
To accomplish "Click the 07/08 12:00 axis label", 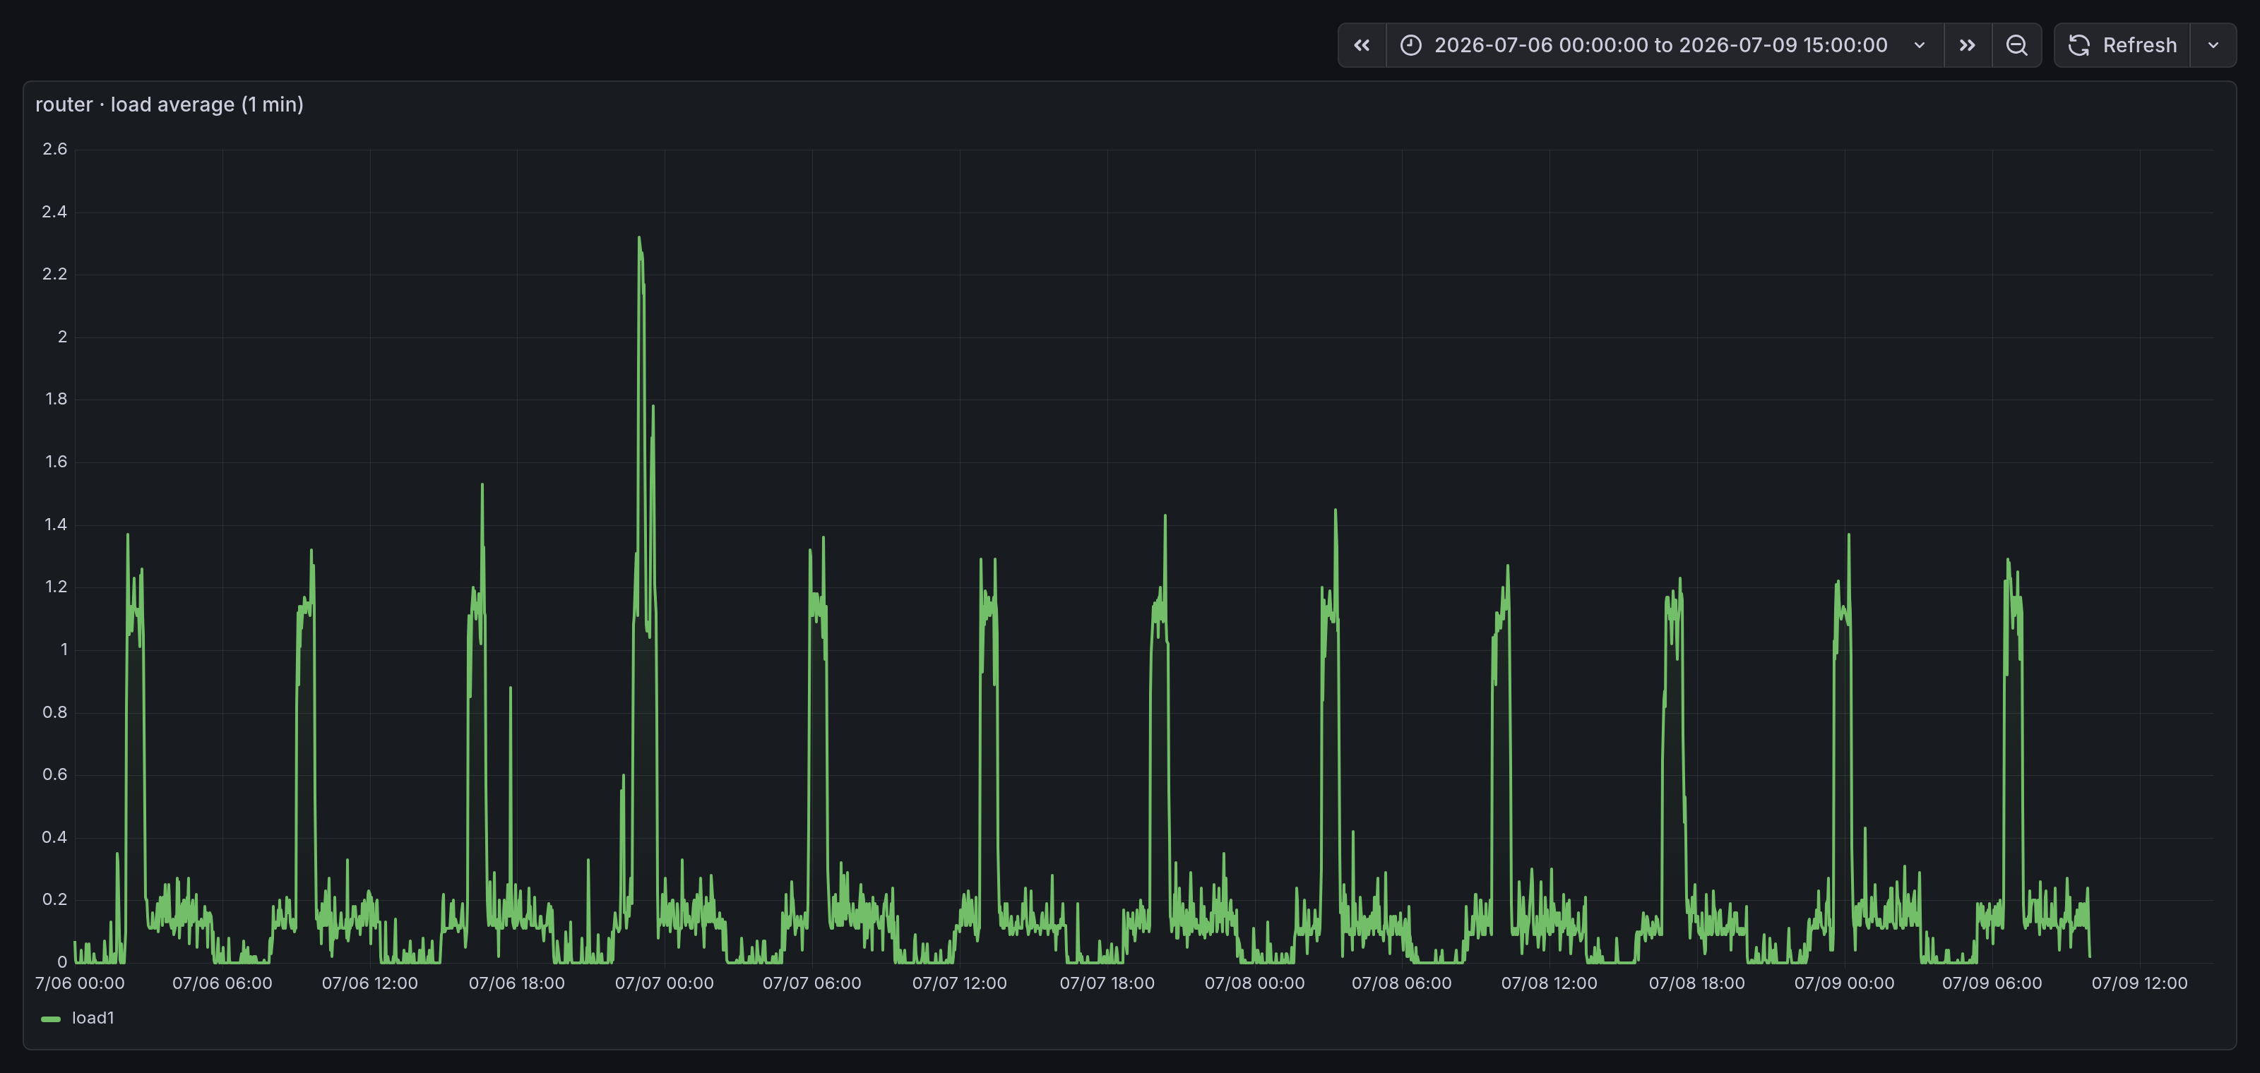I will (1550, 983).
